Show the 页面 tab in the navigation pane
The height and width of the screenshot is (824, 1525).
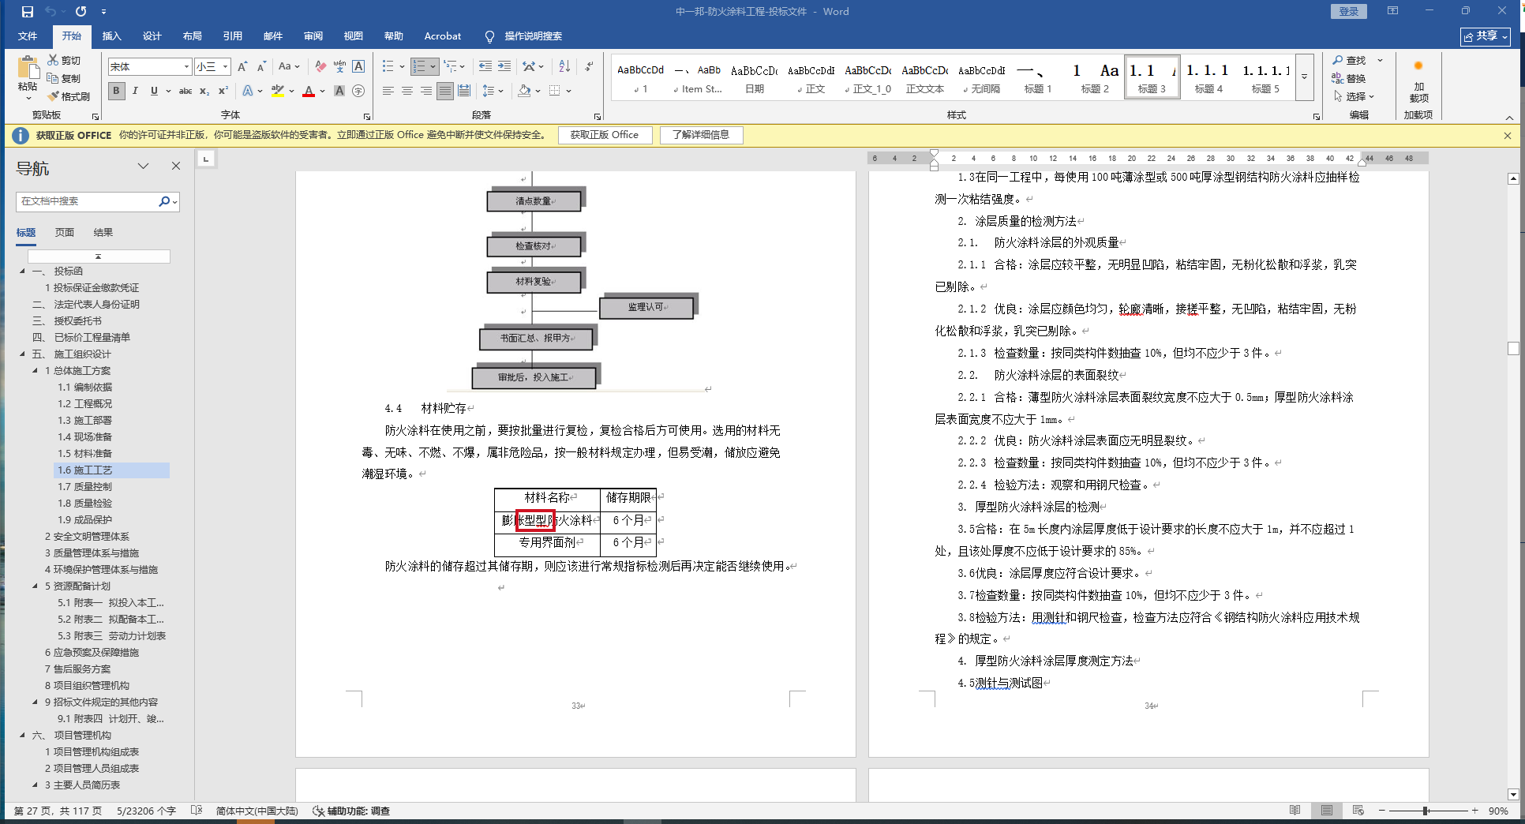(65, 232)
